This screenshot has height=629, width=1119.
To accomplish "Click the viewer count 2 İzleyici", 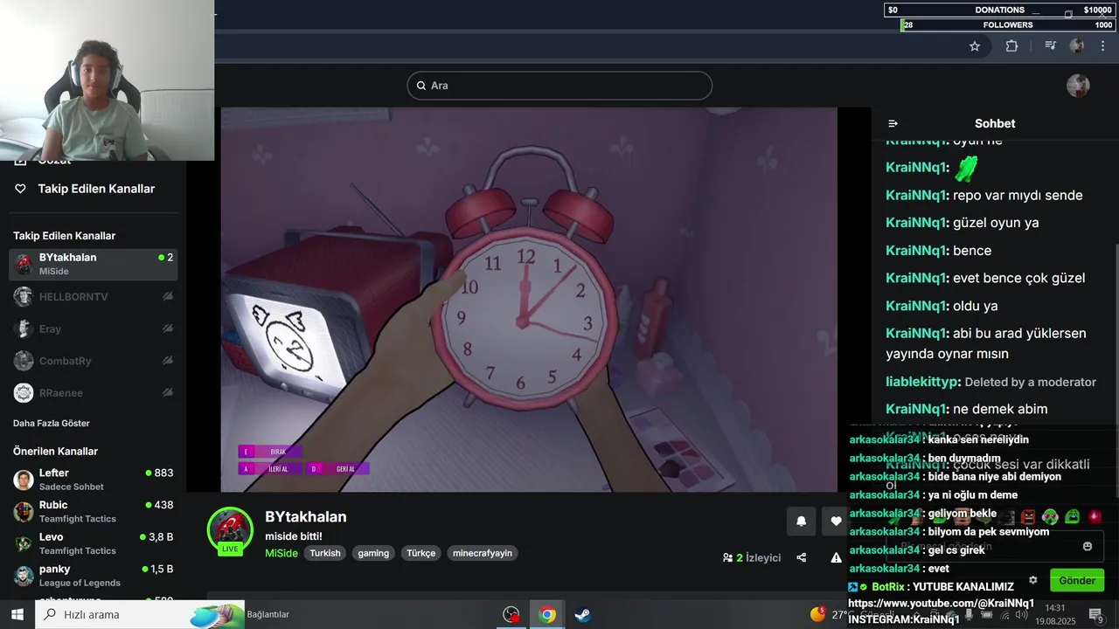I will (x=752, y=557).
